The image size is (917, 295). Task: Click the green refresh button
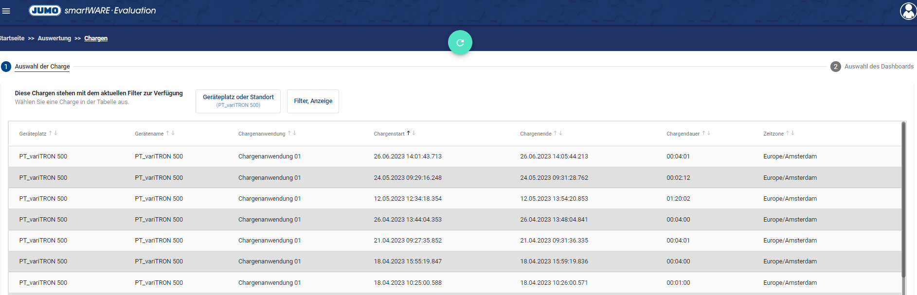(x=460, y=43)
